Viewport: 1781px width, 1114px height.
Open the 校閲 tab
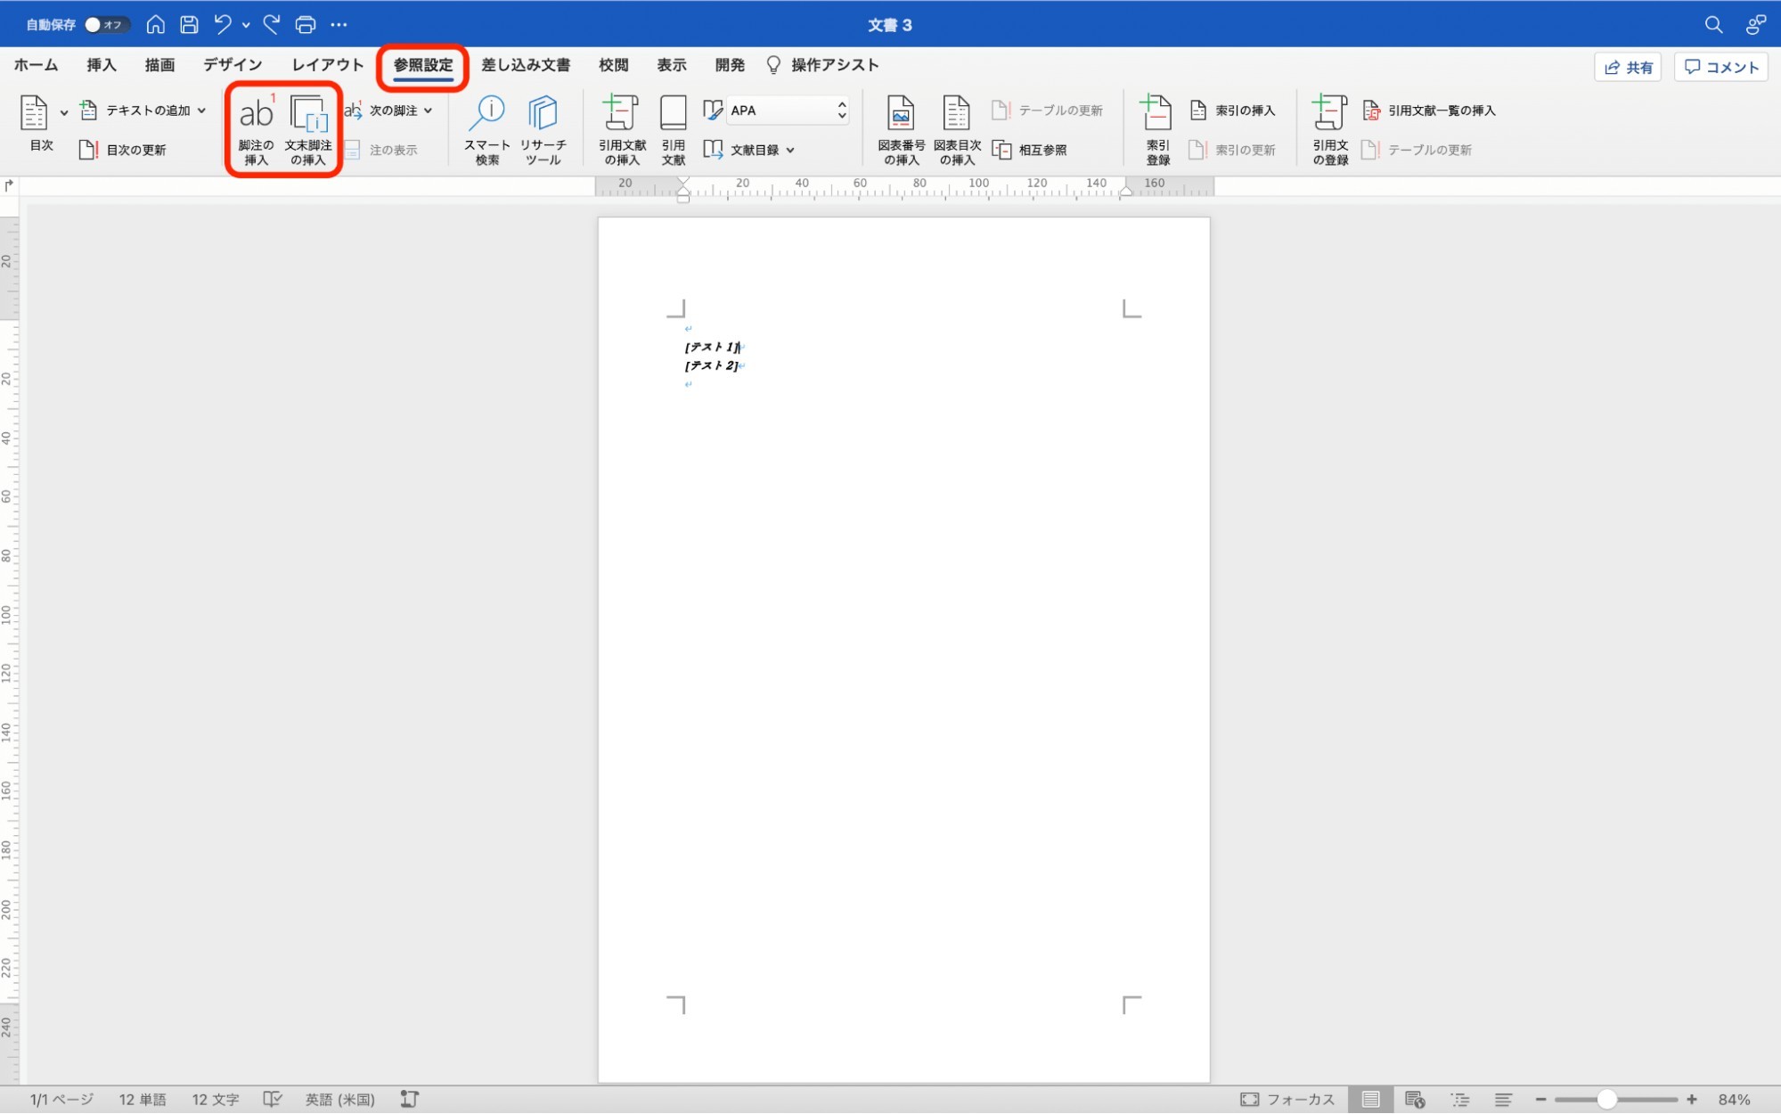(614, 65)
